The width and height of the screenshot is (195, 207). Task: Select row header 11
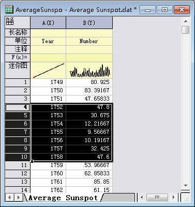pyautogui.click(x=18, y=165)
